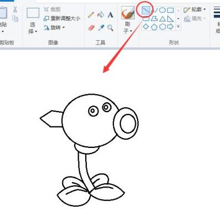Choose the Oval shape
220x209 pixels.
162,10
